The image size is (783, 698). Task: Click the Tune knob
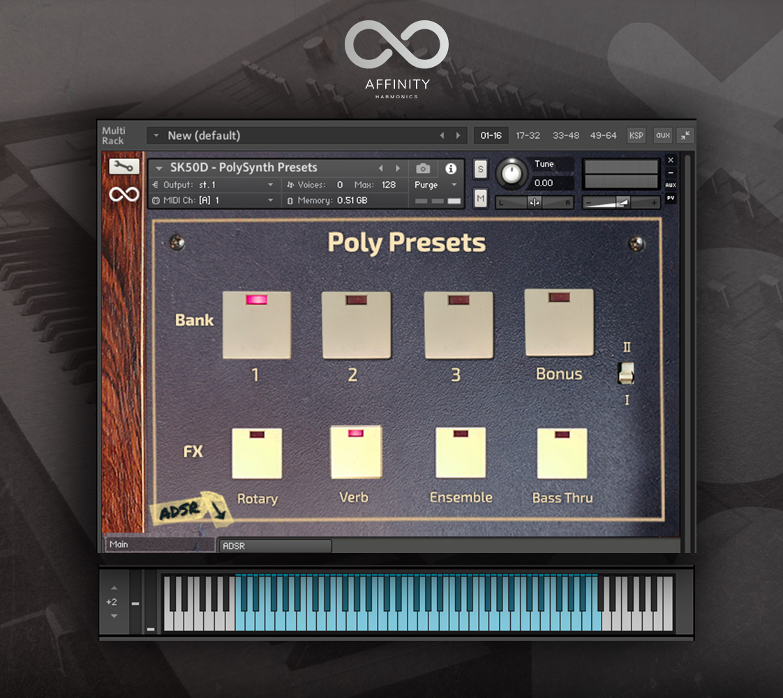point(512,174)
